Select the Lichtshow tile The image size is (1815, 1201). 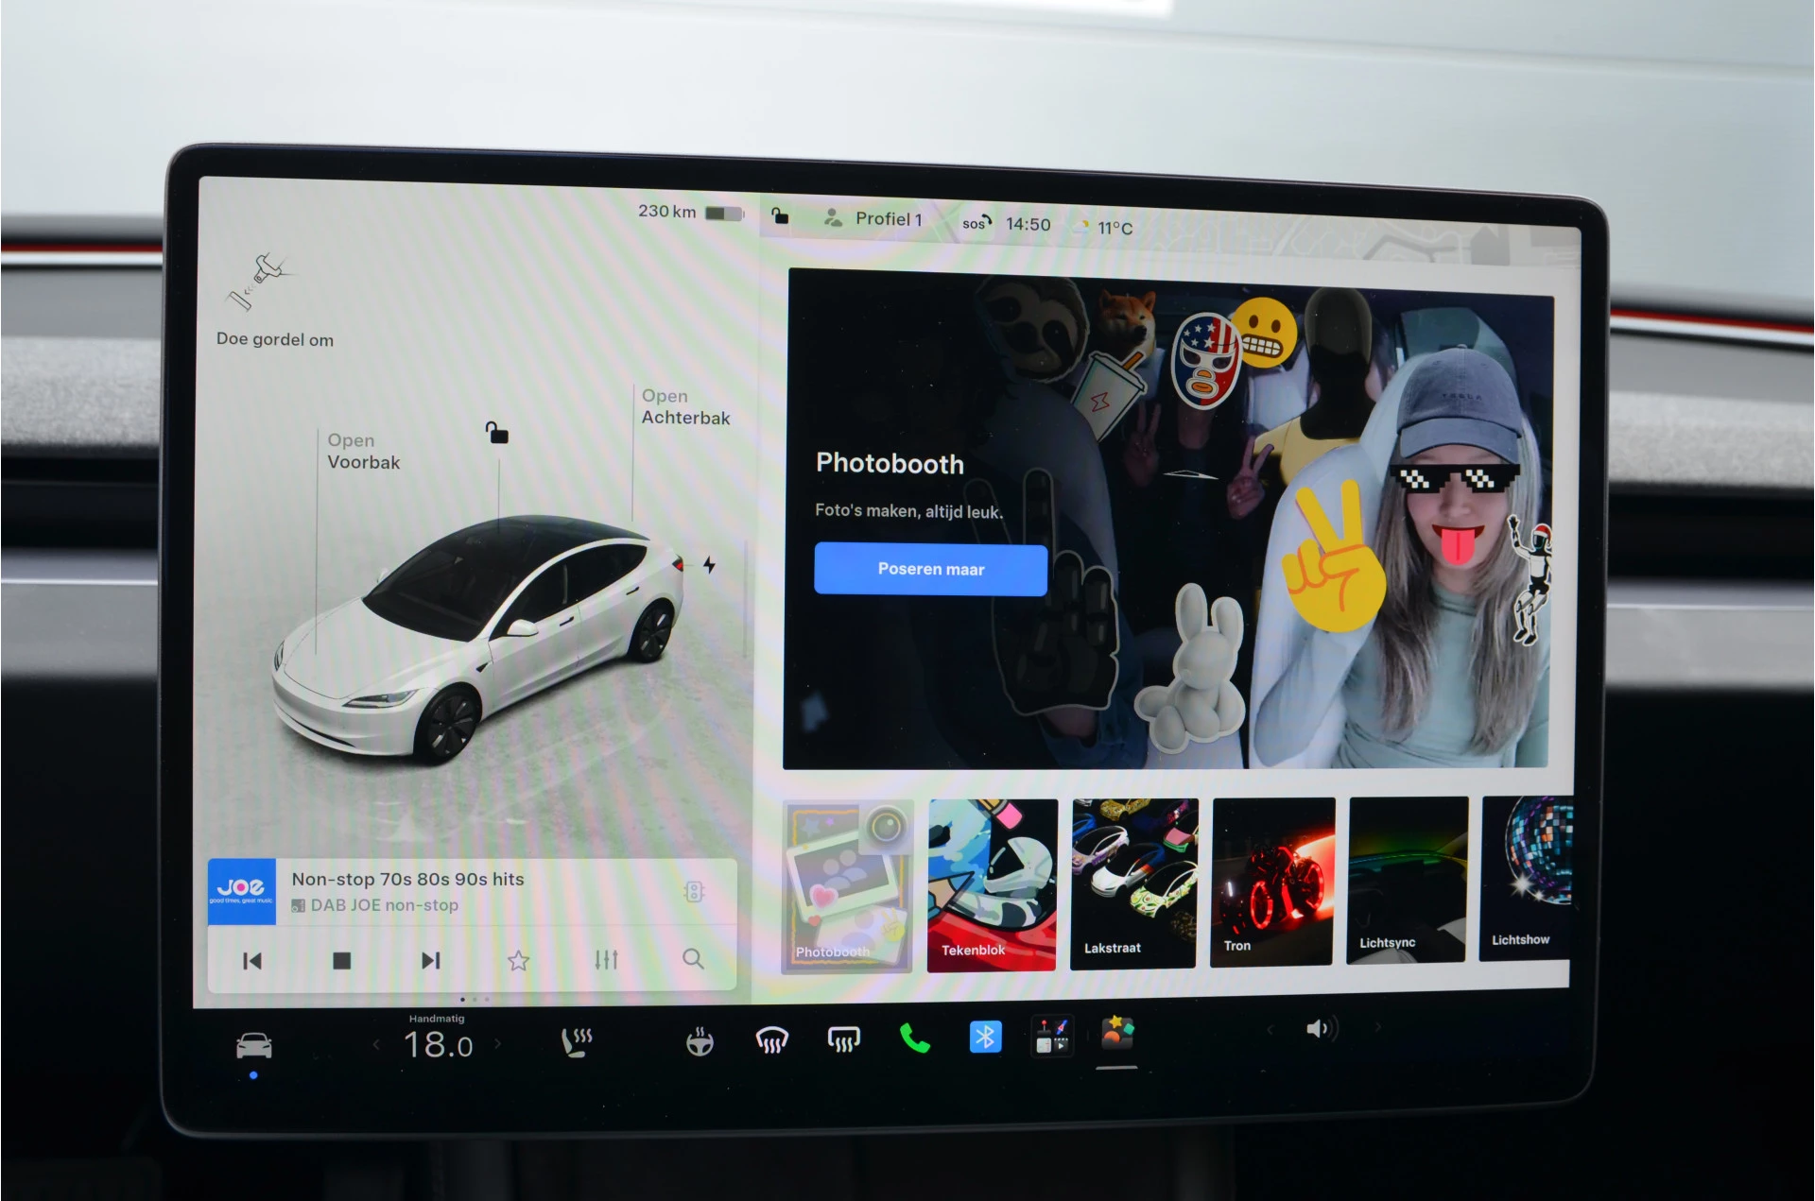pos(1526,878)
